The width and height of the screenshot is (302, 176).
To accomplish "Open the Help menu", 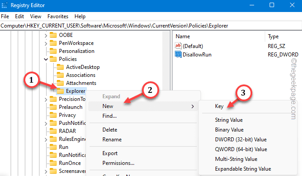I will pyautogui.click(x=80, y=16).
